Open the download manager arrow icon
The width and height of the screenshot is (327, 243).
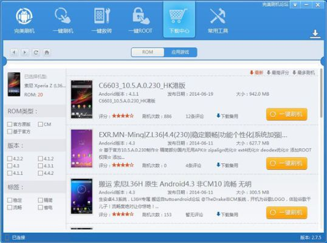coord(315,34)
